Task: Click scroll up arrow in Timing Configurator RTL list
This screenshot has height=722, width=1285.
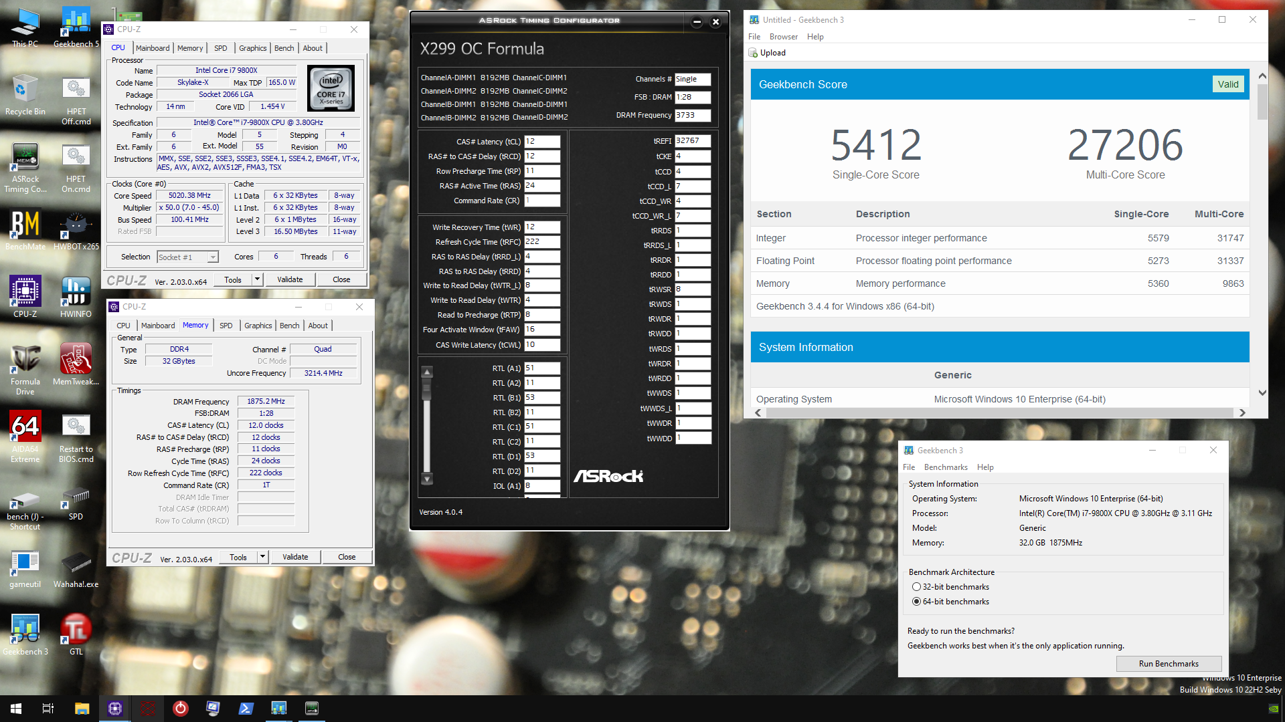Action: point(427,372)
